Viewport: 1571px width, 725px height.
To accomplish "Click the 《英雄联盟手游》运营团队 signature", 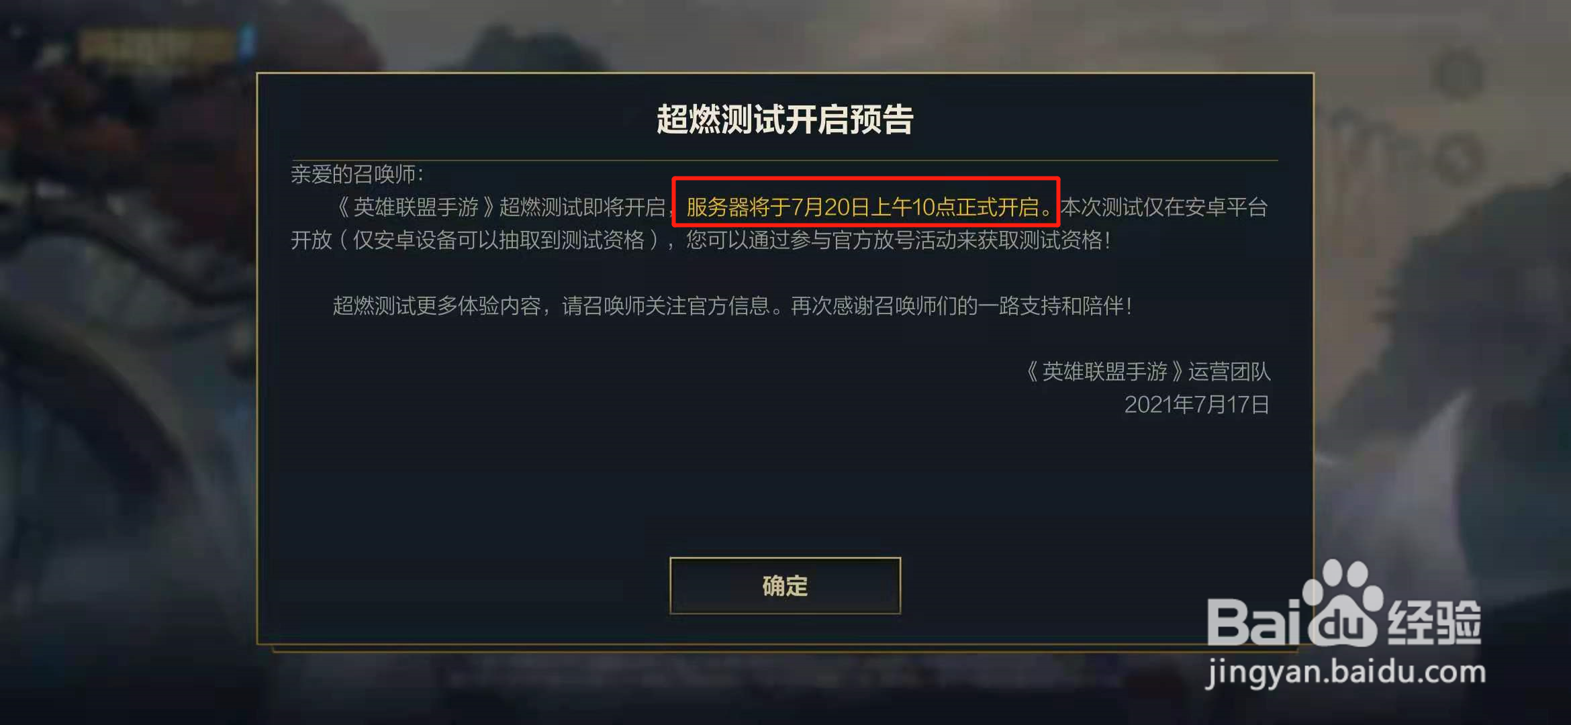I will pyautogui.click(x=1147, y=371).
